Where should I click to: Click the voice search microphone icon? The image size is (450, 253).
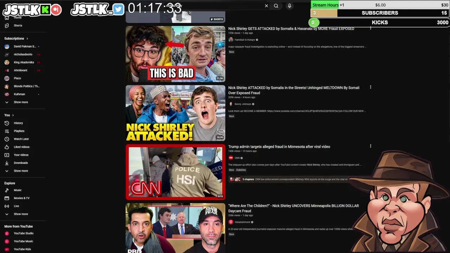coord(289,6)
